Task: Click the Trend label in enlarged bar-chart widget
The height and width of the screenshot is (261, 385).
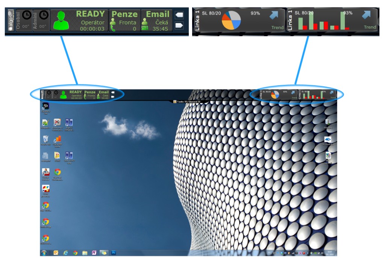Action: [x=370, y=27]
